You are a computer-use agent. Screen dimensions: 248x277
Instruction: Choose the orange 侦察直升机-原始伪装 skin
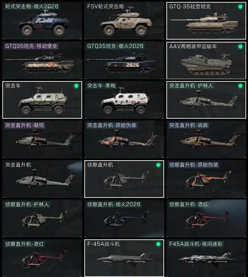[x=206, y=179]
